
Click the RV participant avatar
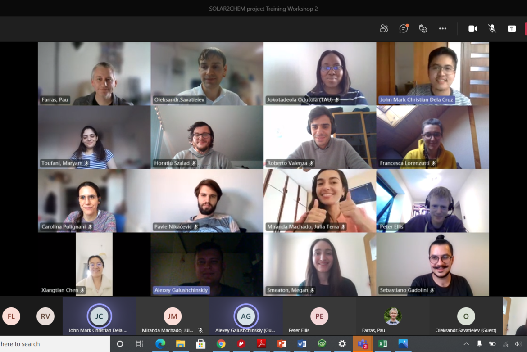(45, 316)
